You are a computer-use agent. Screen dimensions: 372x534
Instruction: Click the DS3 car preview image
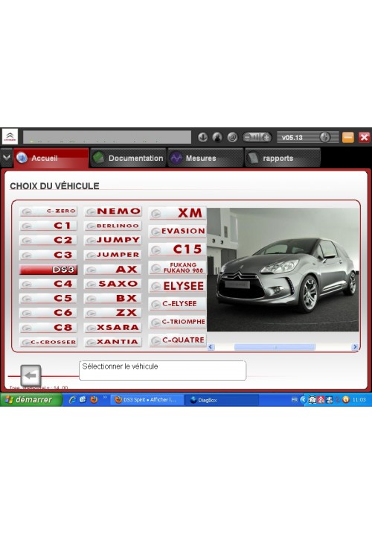click(283, 270)
